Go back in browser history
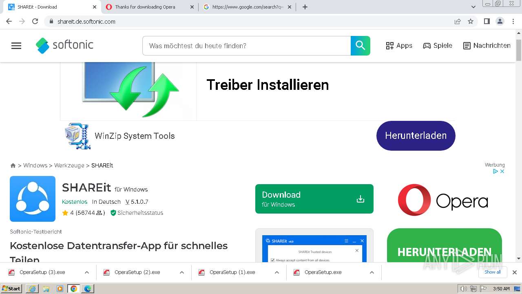Image resolution: width=522 pixels, height=294 pixels. pyautogui.click(x=9, y=21)
